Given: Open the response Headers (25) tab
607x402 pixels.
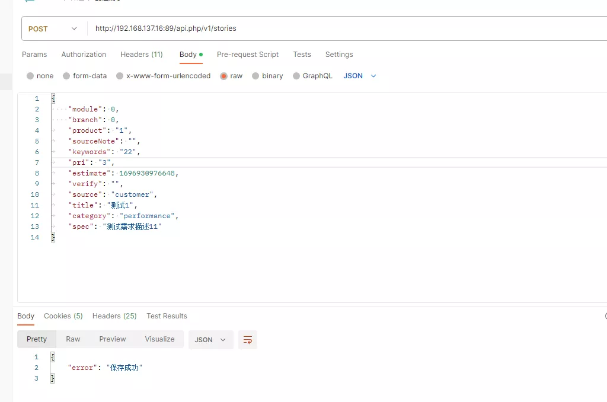Looking at the screenshot, I should (x=114, y=316).
